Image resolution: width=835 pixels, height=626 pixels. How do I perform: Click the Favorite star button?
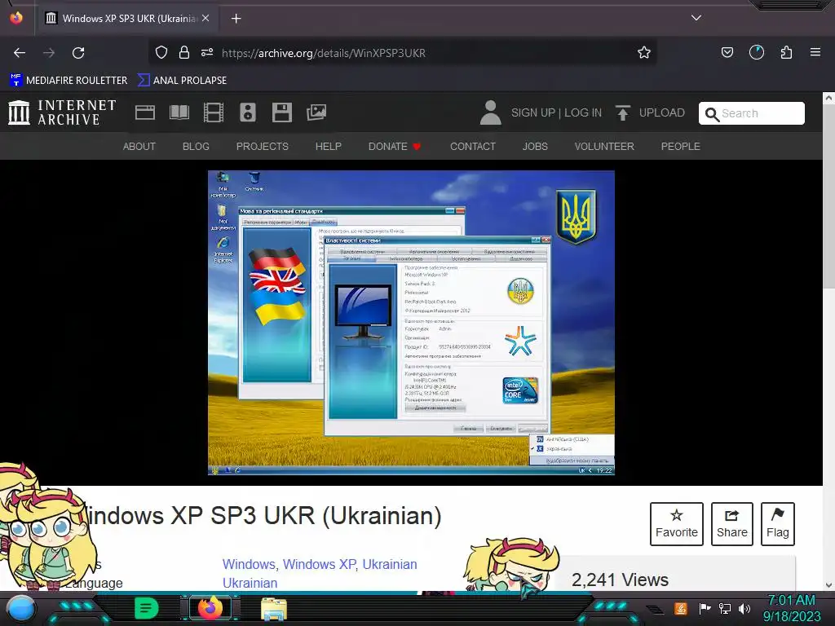click(676, 524)
